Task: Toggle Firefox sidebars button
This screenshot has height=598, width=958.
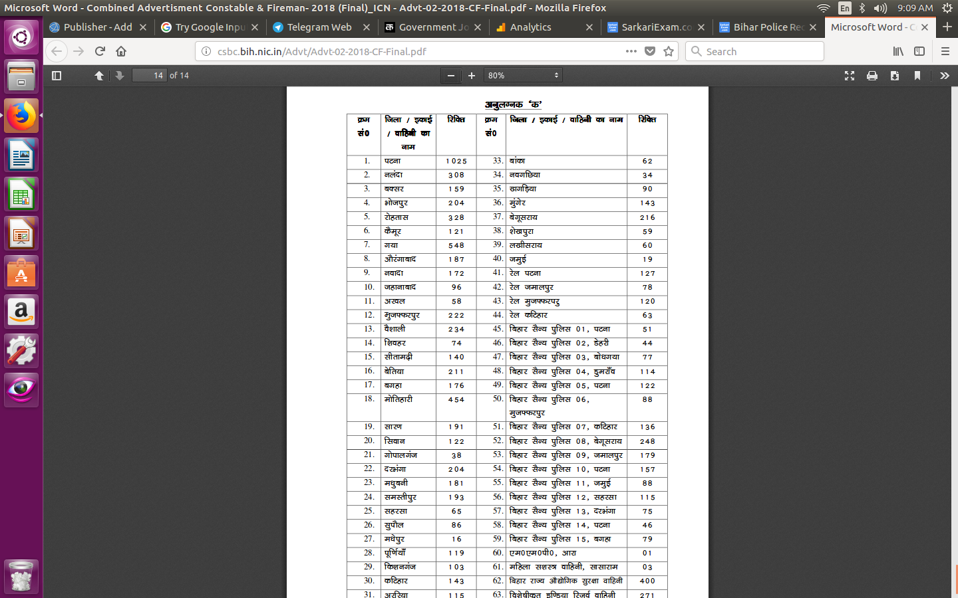Action: point(919,51)
